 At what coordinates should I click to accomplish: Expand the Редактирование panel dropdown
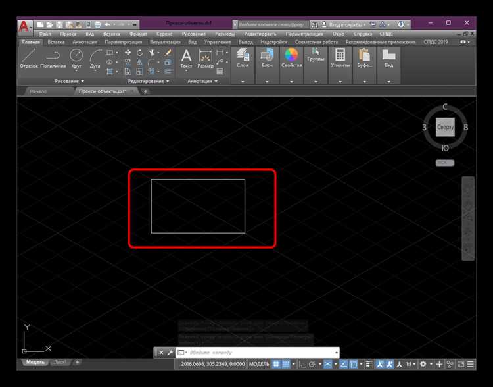[x=148, y=81]
